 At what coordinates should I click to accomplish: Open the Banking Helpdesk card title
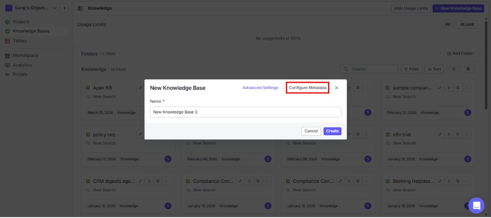[414, 181]
